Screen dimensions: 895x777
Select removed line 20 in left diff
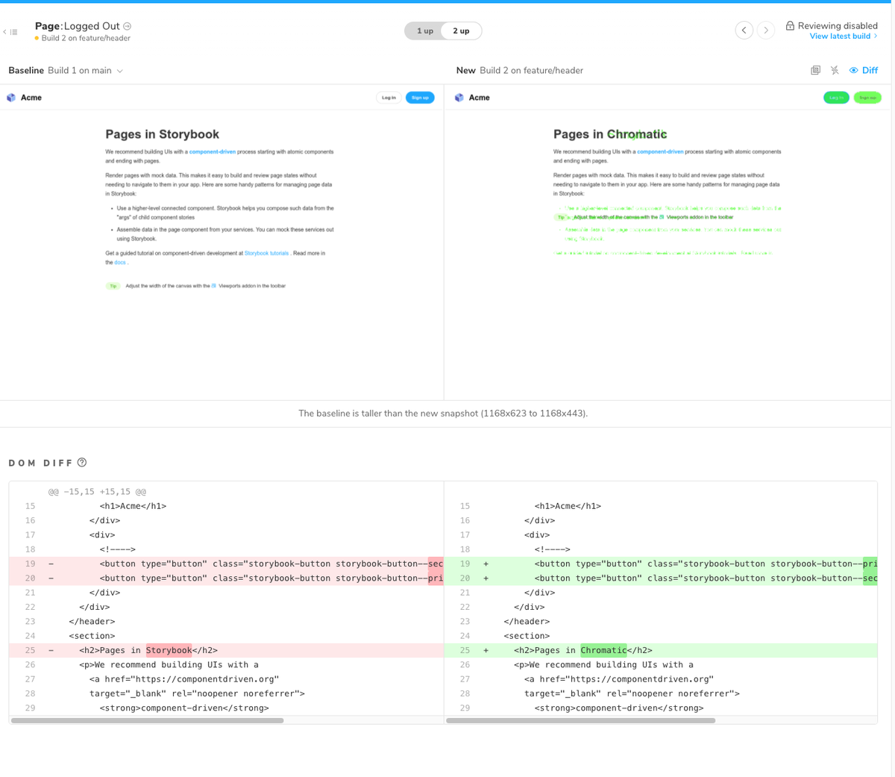226,578
